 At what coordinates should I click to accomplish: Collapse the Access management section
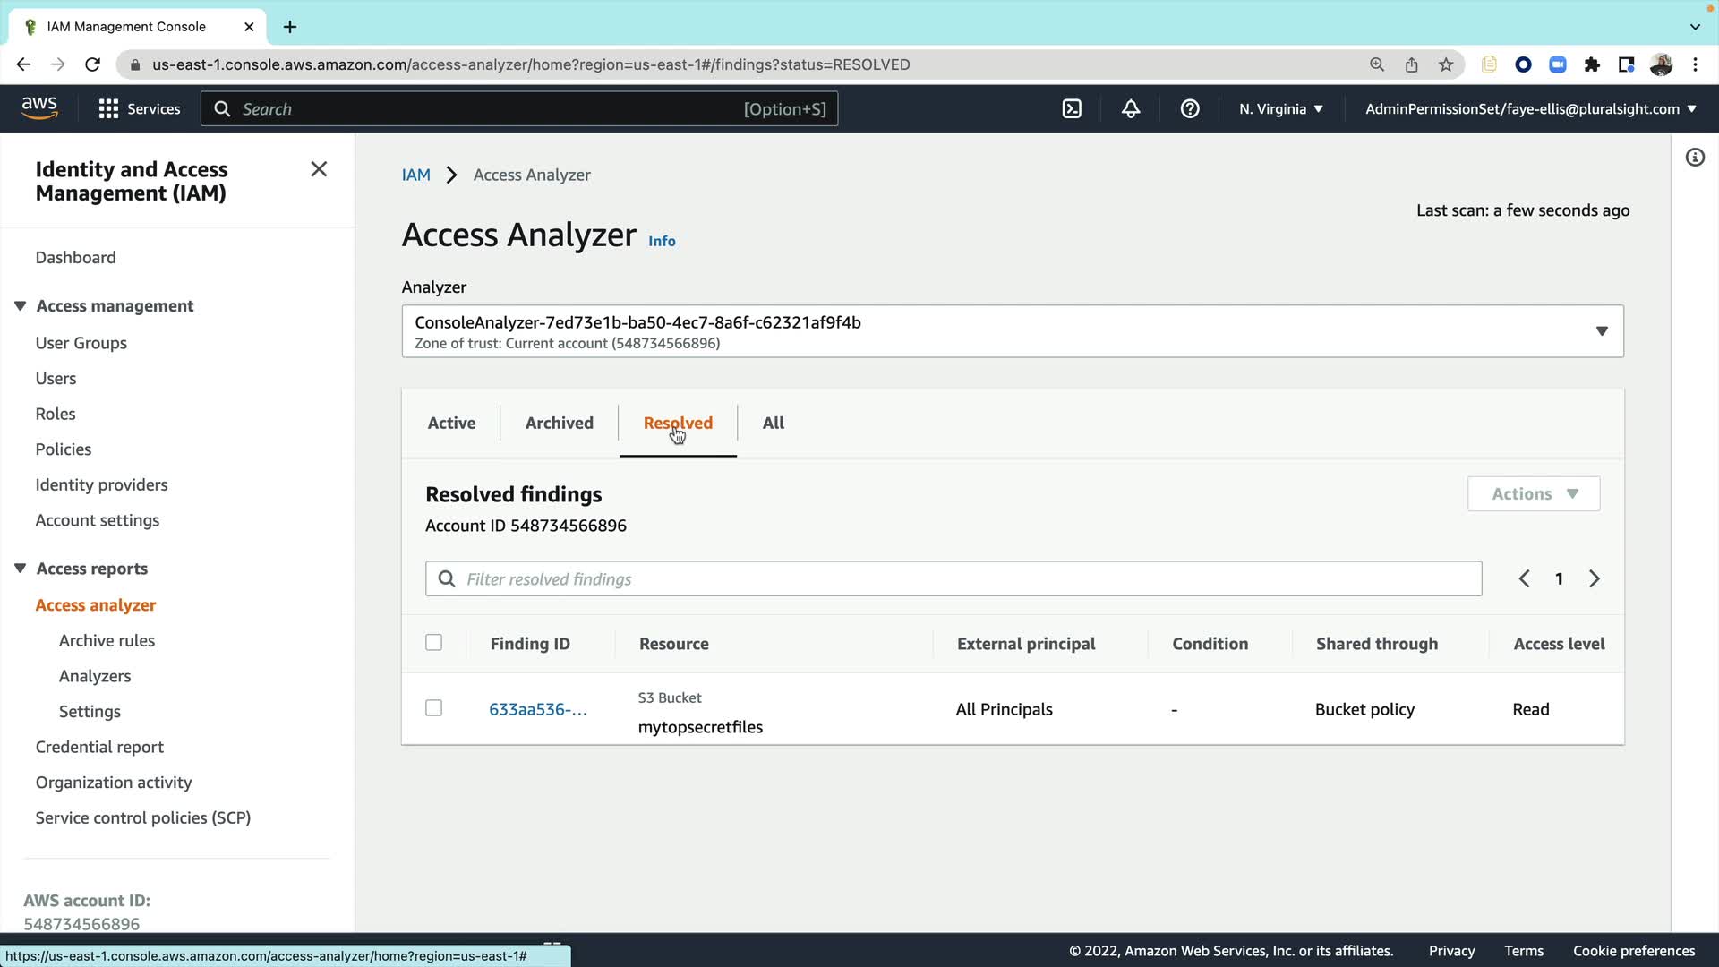[x=21, y=306]
